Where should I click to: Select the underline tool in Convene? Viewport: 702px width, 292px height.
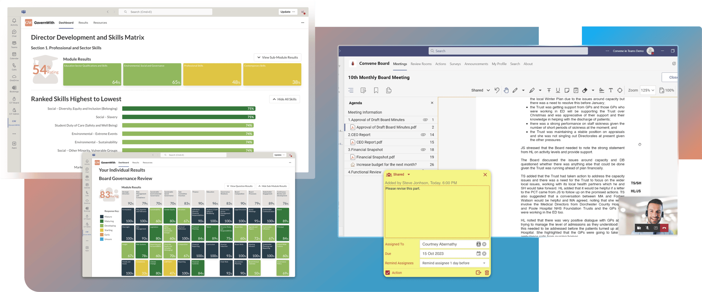(558, 90)
